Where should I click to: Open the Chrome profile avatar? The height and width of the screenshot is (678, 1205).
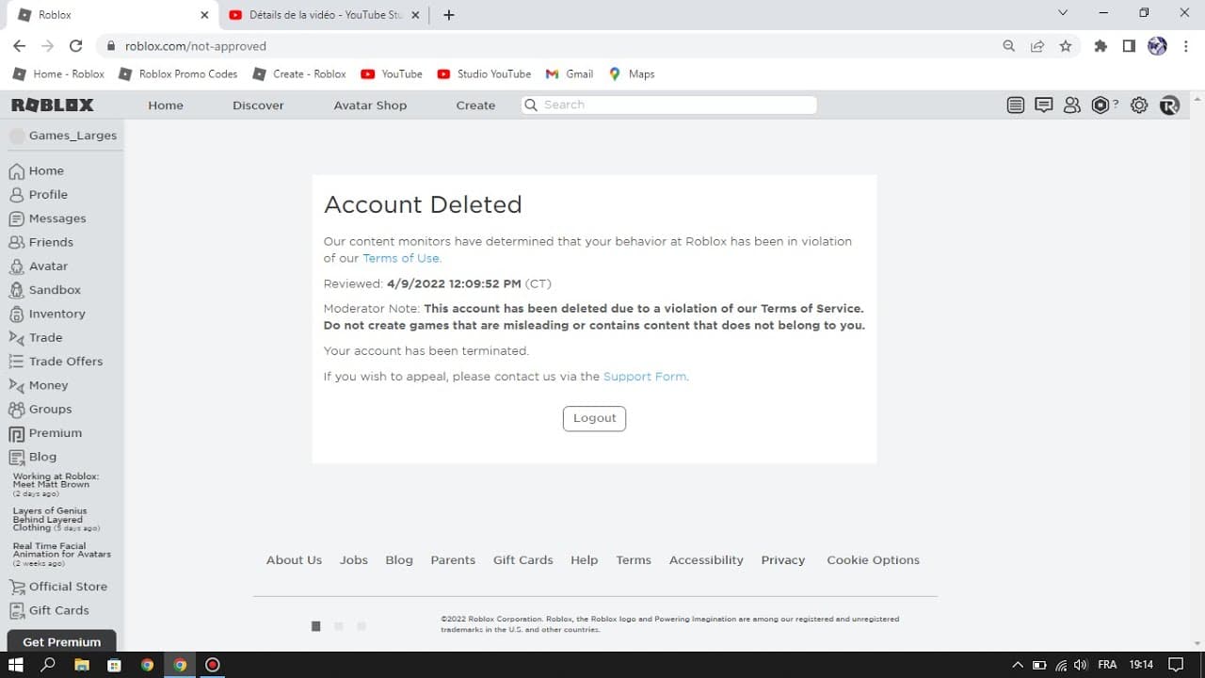pyautogui.click(x=1157, y=45)
